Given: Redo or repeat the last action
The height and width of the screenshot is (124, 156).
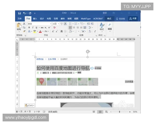Looking at the screenshot, I should pos(30,13).
